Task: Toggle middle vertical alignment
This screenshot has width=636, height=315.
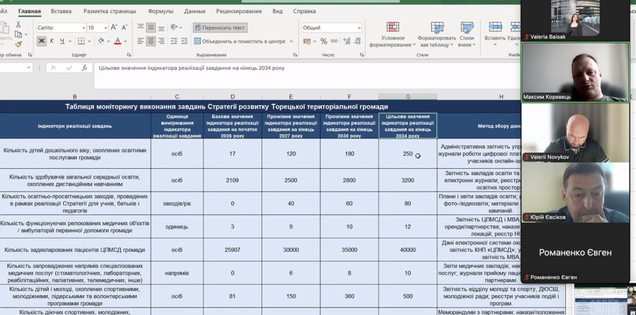Action: click(x=151, y=27)
